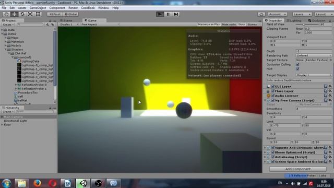This screenshot has height=188, width=334.
Task: Open Firefox from taskbar
Action: 37,183
